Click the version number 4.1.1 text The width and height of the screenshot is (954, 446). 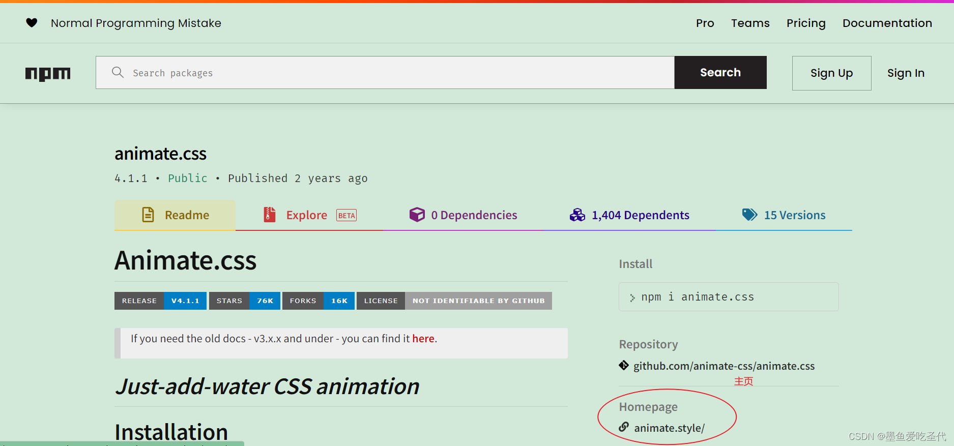(x=131, y=179)
